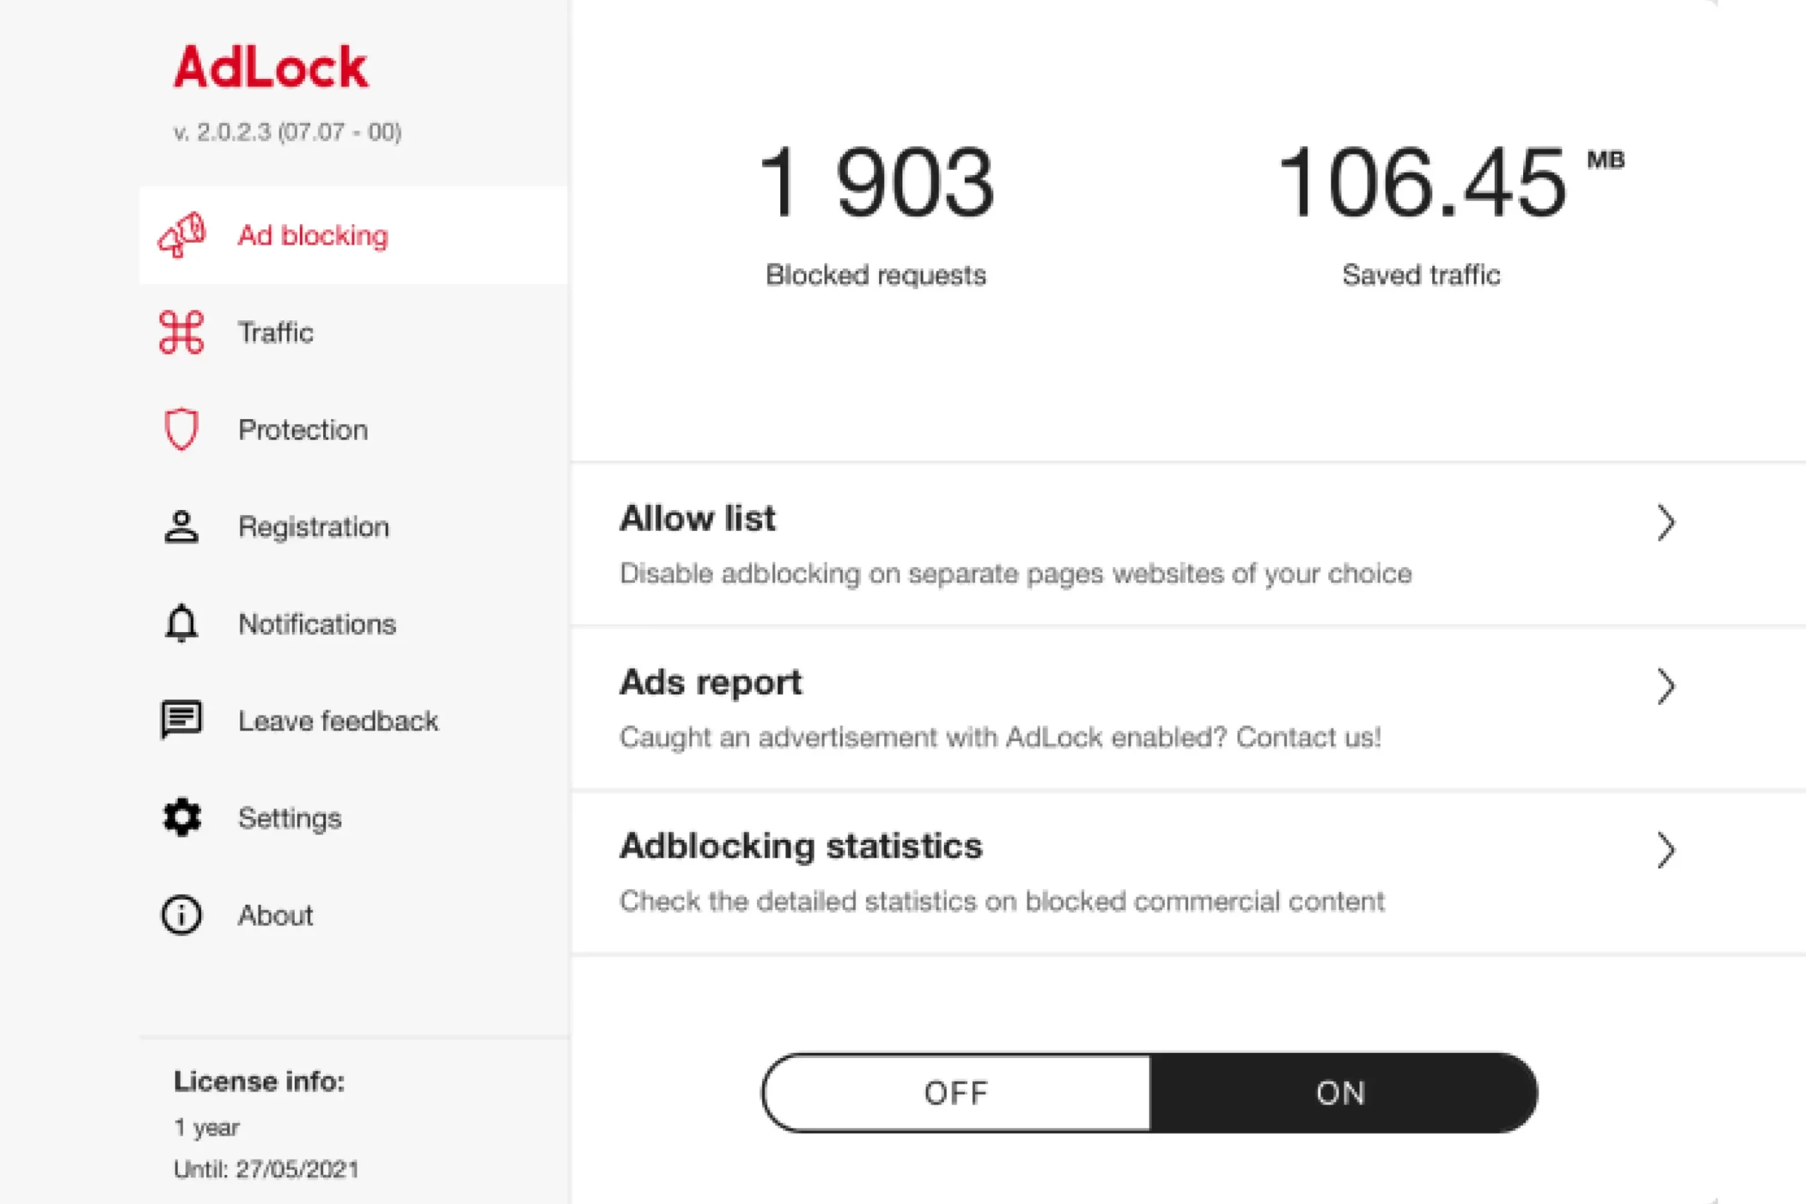The width and height of the screenshot is (1806, 1204).
Task: Switch ad blocking OFF
Action: pos(957,1093)
